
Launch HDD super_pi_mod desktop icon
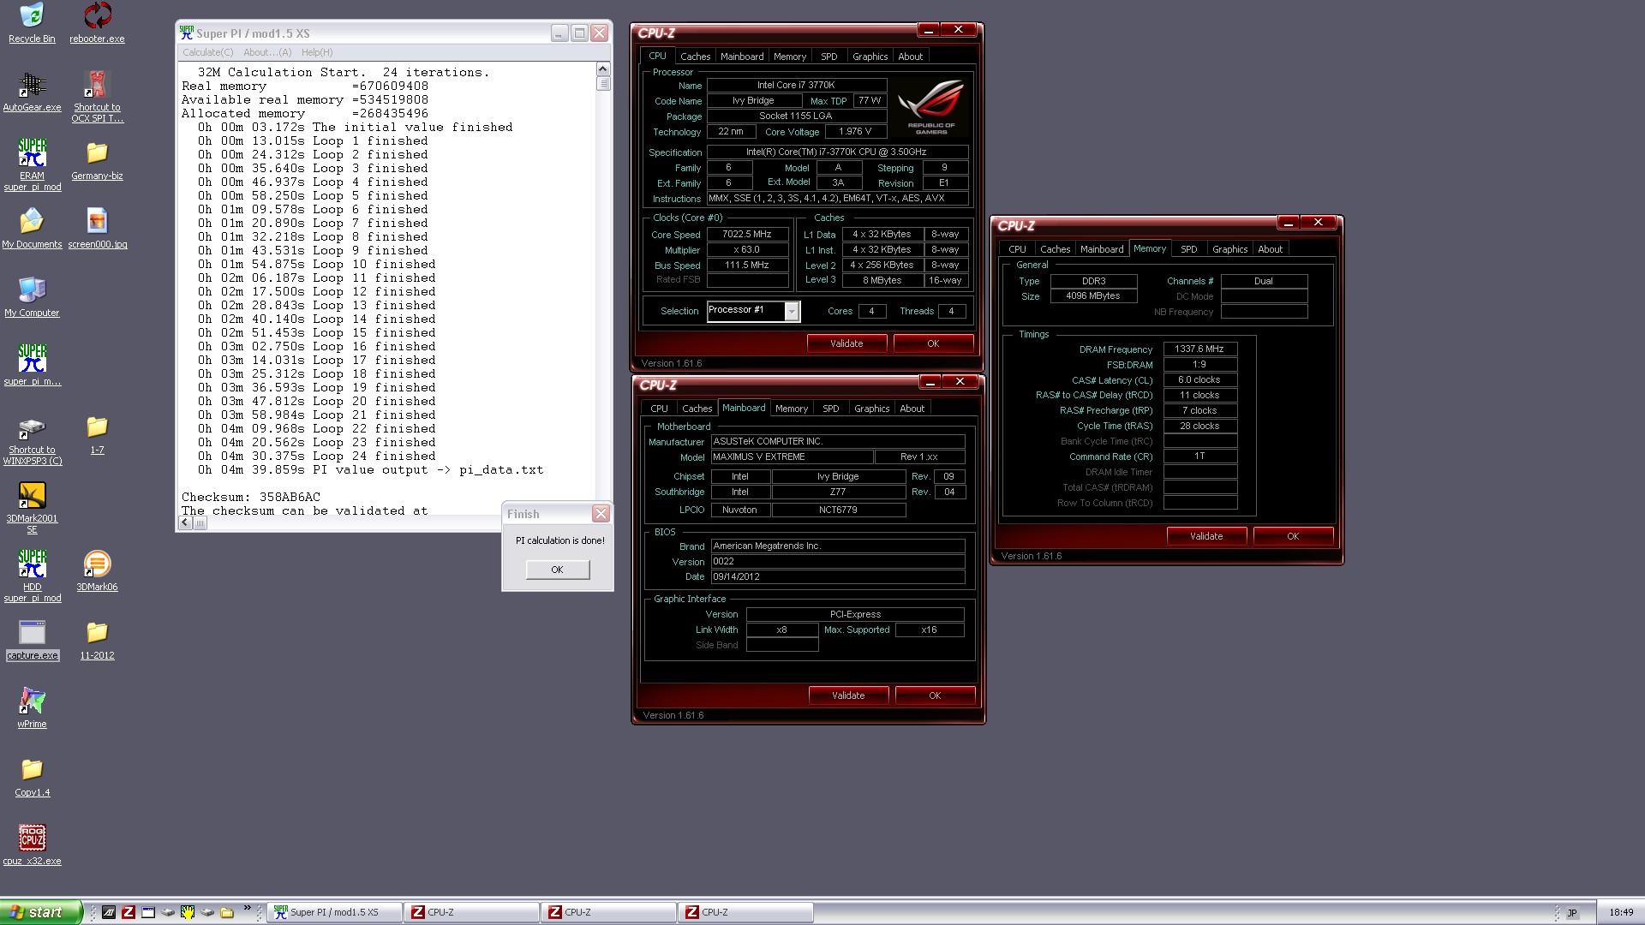[x=32, y=576]
